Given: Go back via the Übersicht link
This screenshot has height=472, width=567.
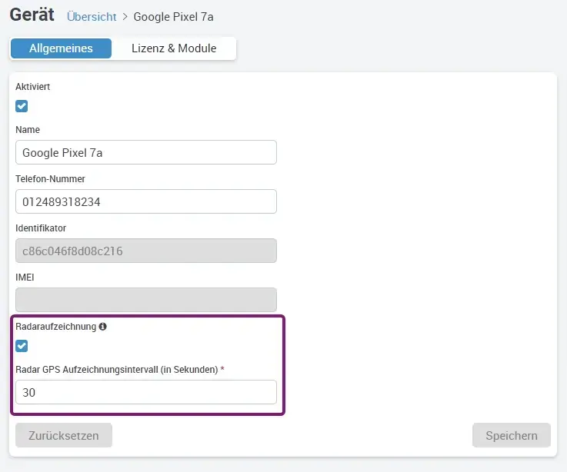Looking at the screenshot, I should point(92,16).
